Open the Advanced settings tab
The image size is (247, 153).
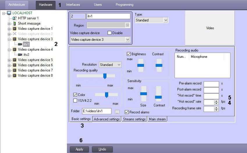107,119
